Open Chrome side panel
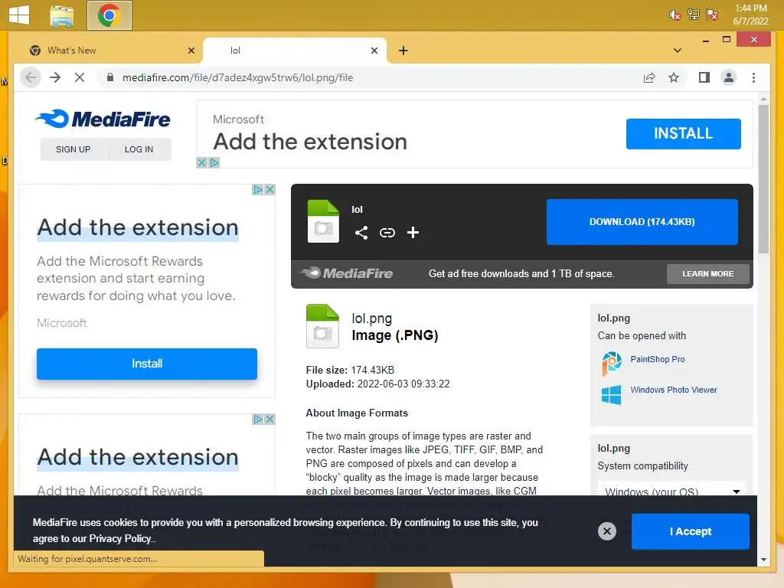The image size is (784, 588). (704, 77)
